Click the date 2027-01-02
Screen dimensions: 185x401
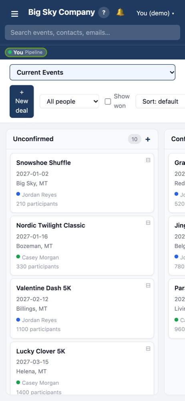[32, 174]
